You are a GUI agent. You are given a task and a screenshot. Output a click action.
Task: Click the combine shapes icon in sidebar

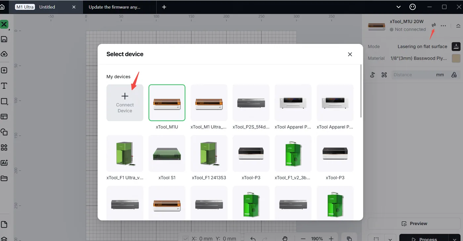coord(4,132)
